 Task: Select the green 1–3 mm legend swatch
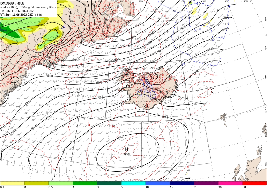point(85,183)
